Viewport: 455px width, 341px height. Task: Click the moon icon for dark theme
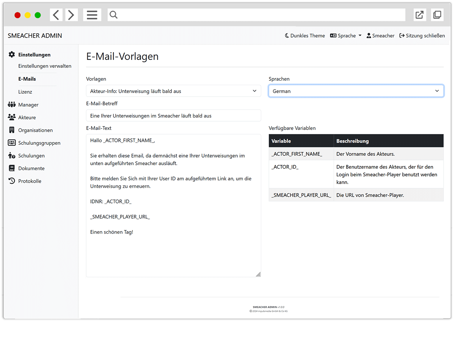pos(287,36)
